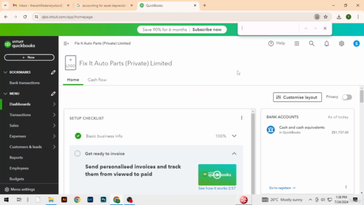Open Photoshop from the taskbar
Screen dimensions: 364x205
tap(104, 200)
